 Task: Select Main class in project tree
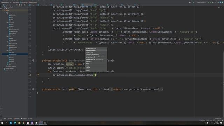9,65
